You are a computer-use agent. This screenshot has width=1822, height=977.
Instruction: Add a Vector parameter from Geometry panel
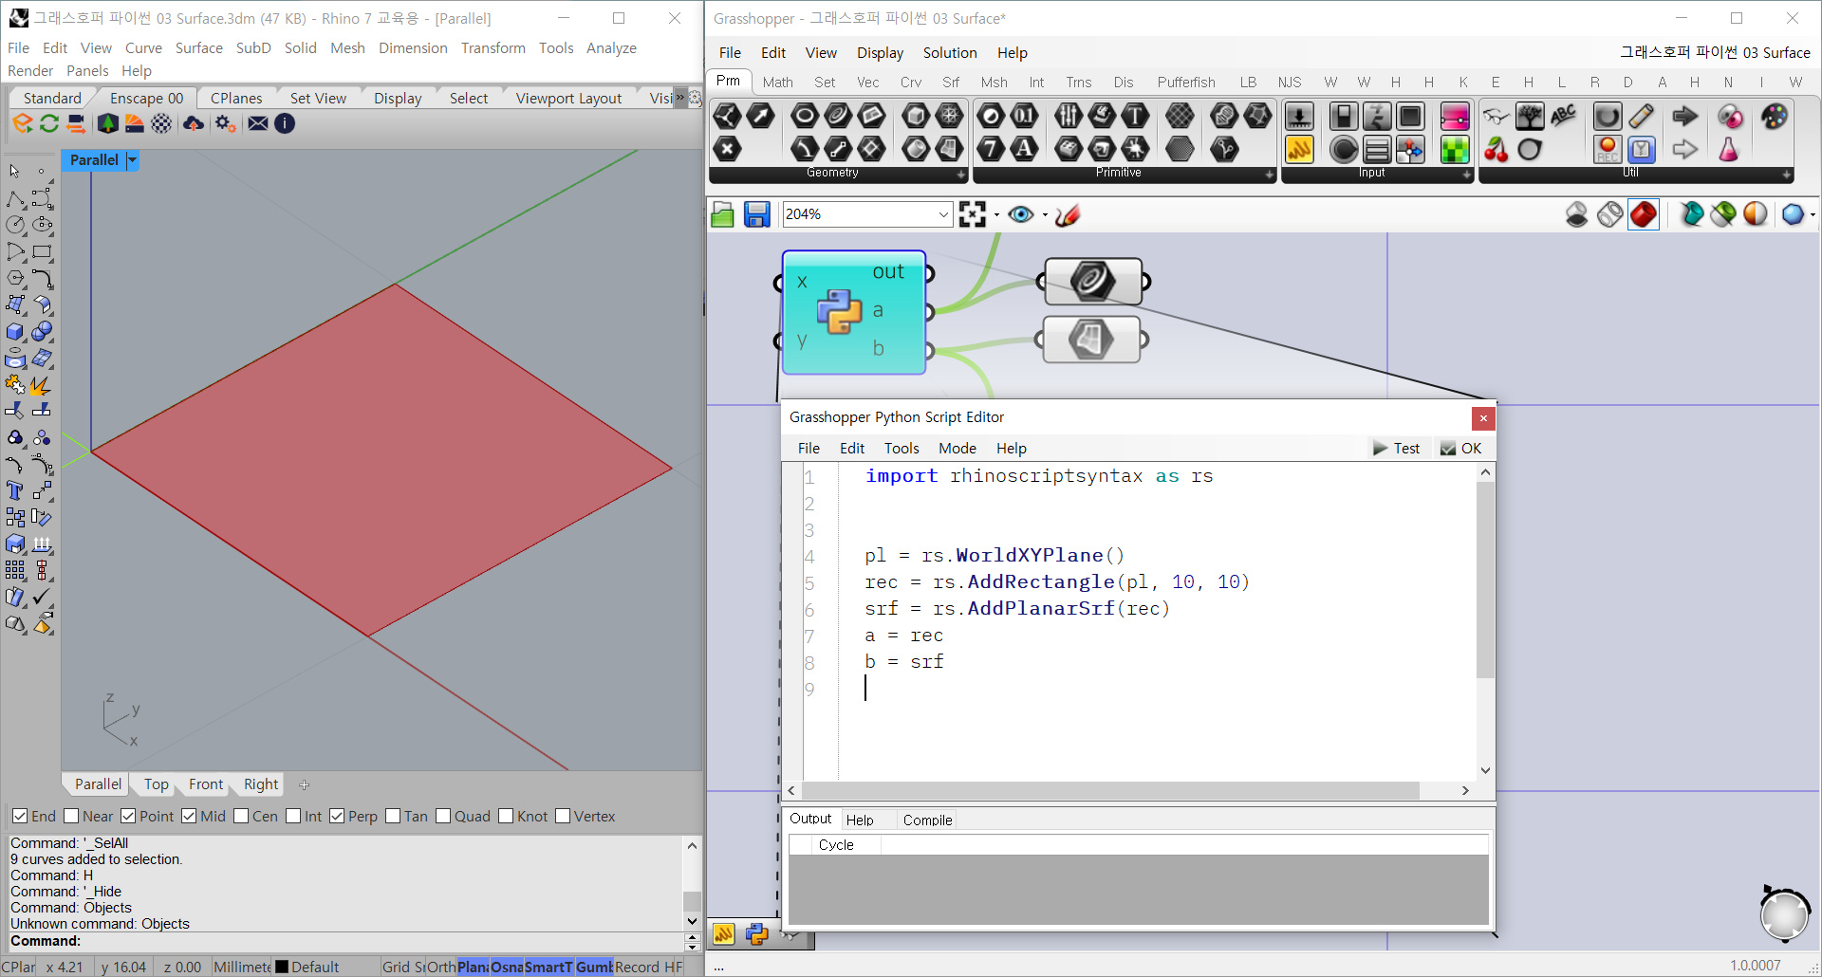[x=761, y=116]
